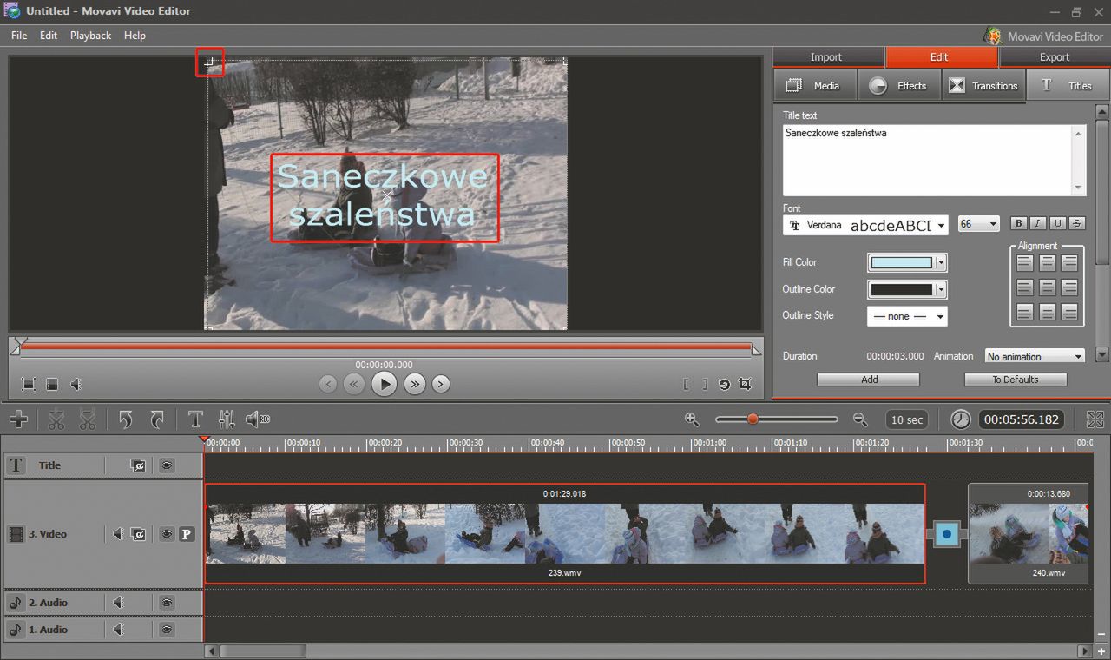
Task: Click the Add button for title
Action: (868, 379)
